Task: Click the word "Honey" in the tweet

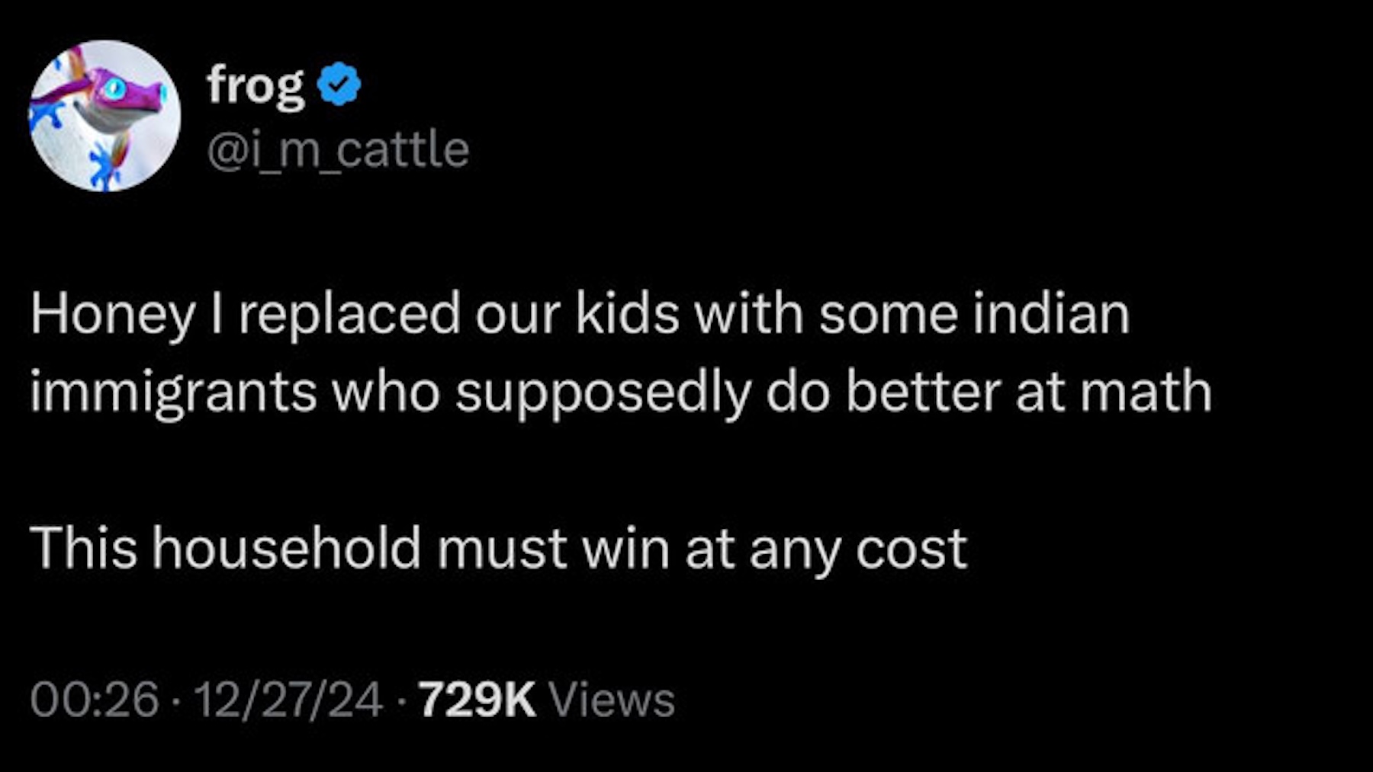Action: point(113,314)
